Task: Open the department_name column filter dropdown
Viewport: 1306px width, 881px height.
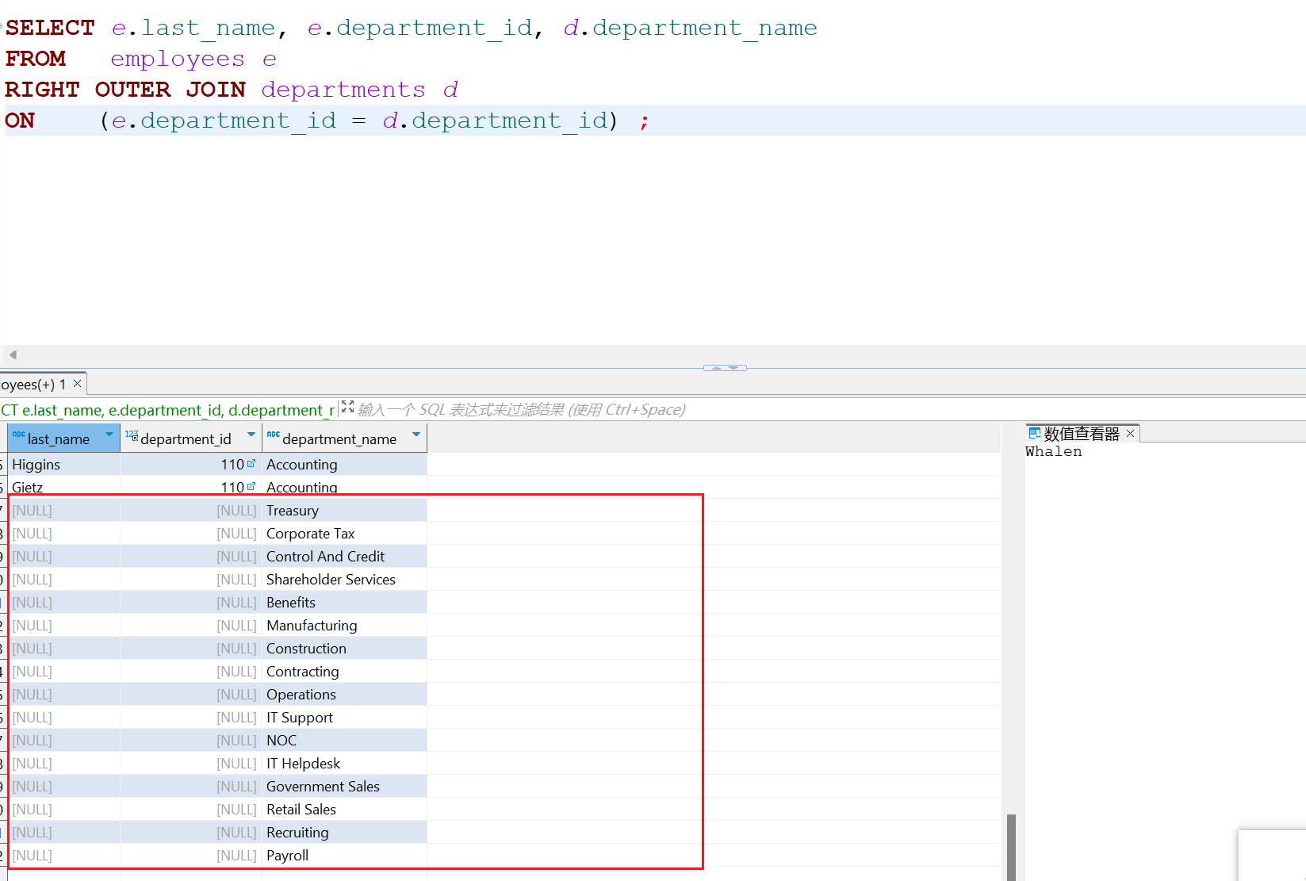Action: click(416, 435)
